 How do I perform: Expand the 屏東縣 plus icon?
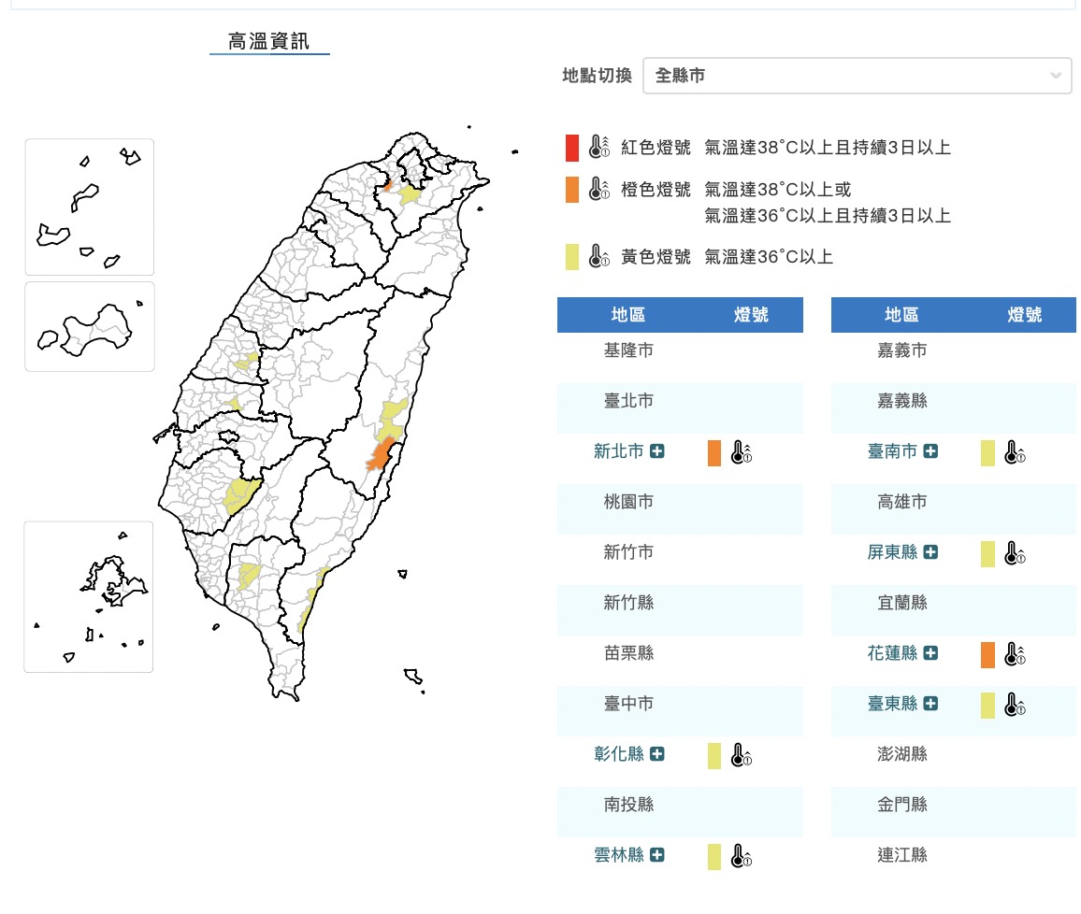[930, 552]
